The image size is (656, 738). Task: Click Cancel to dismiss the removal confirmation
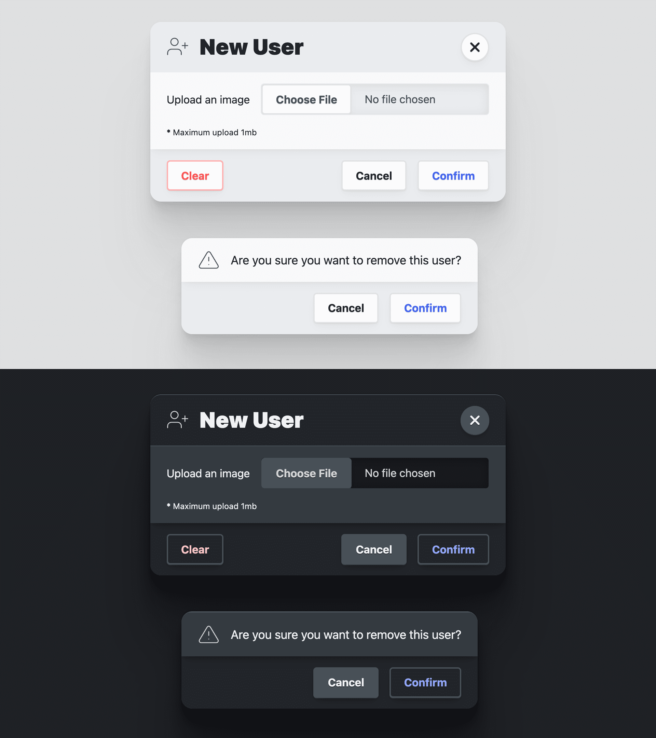pos(346,307)
